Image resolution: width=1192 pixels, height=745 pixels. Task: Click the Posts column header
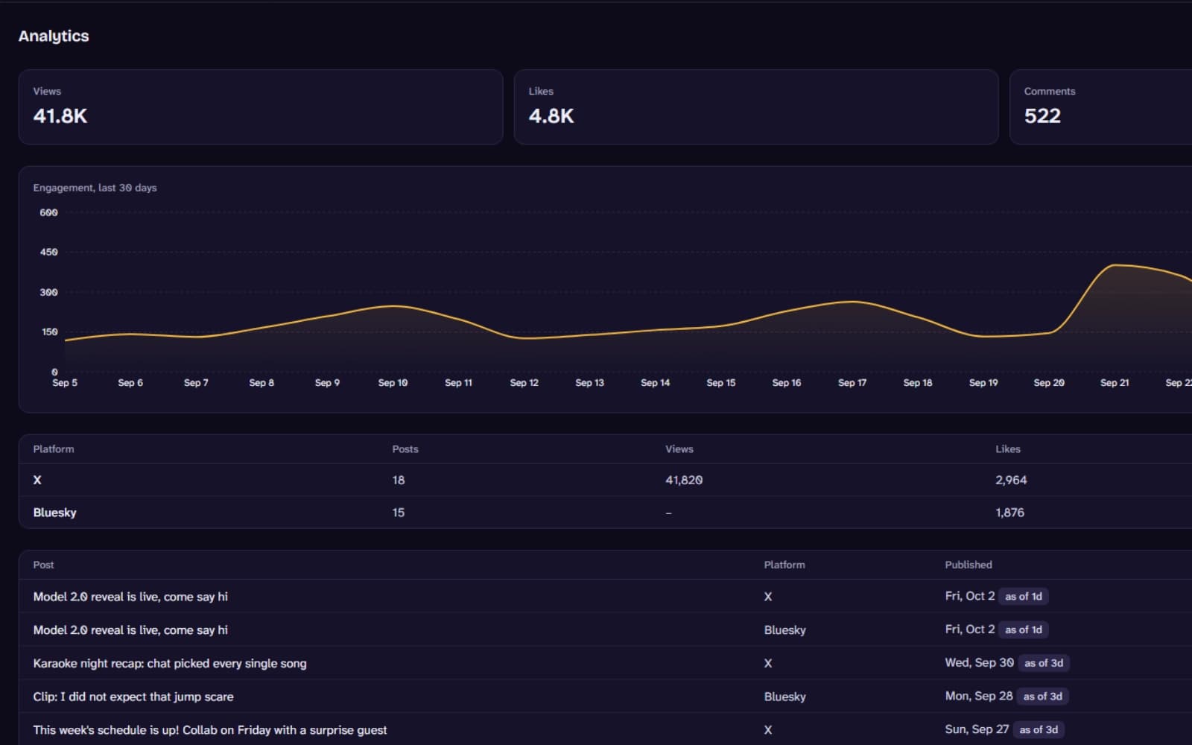point(405,448)
